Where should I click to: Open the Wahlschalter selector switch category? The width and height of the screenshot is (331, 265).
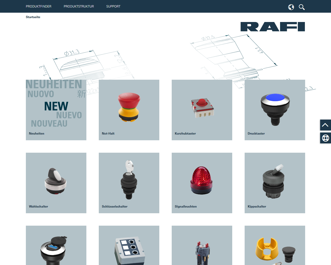tap(56, 183)
